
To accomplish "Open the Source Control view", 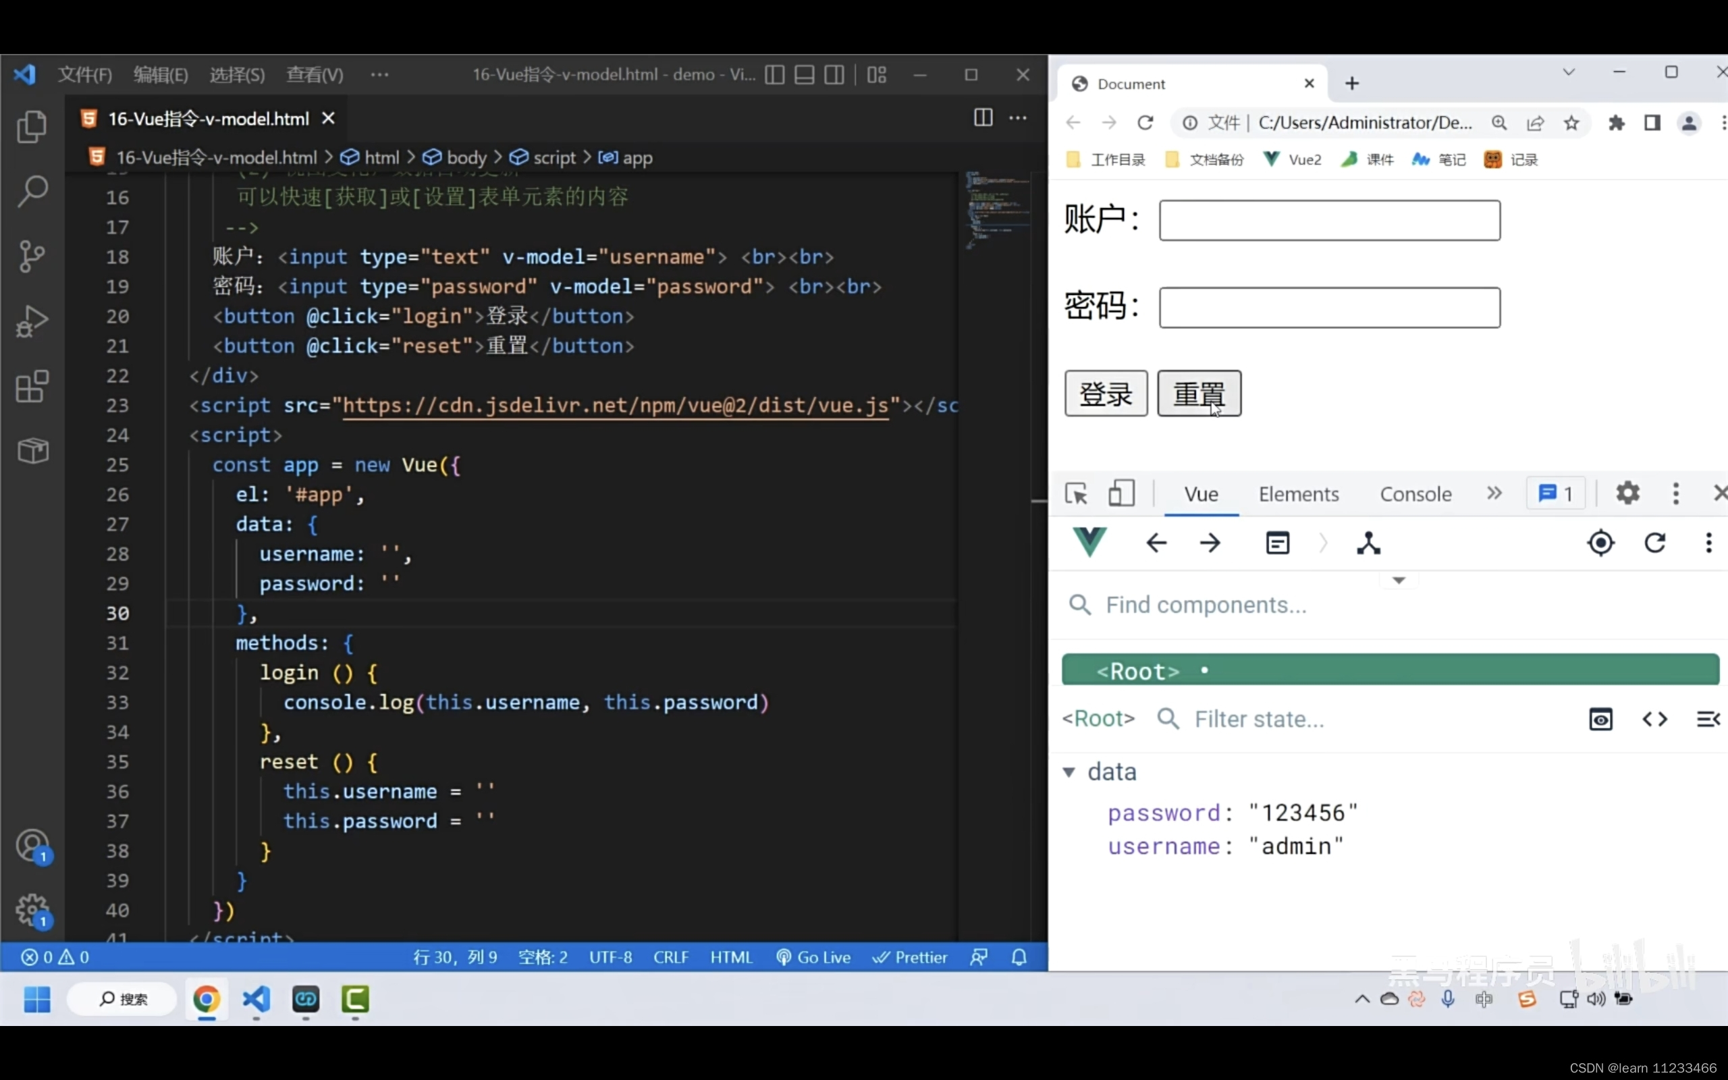I will point(32,256).
